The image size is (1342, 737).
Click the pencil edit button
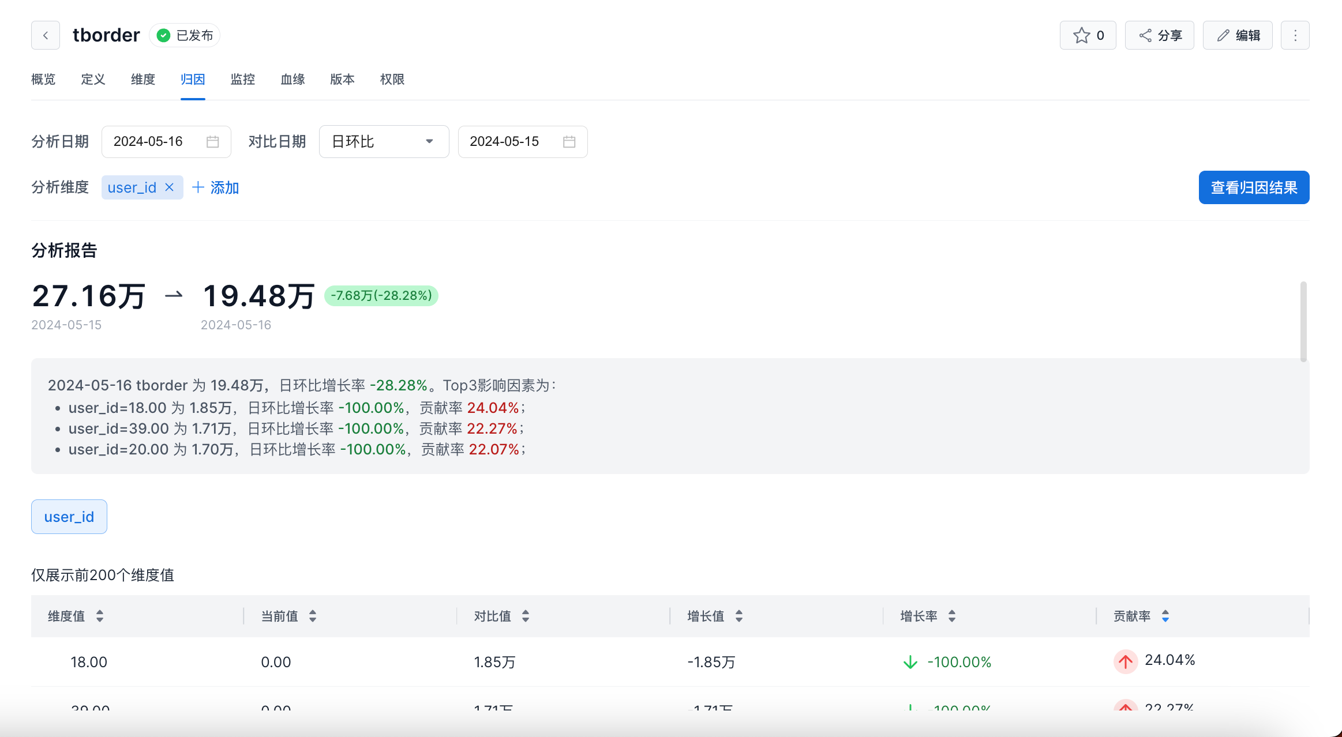pyautogui.click(x=1238, y=36)
